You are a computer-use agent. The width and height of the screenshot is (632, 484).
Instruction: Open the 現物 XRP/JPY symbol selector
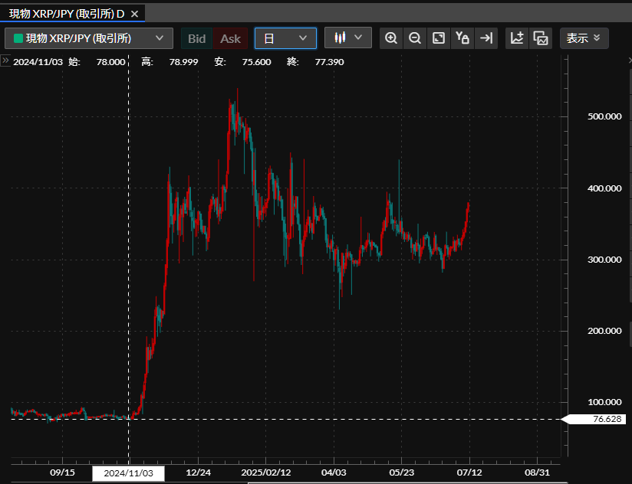(89, 38)
